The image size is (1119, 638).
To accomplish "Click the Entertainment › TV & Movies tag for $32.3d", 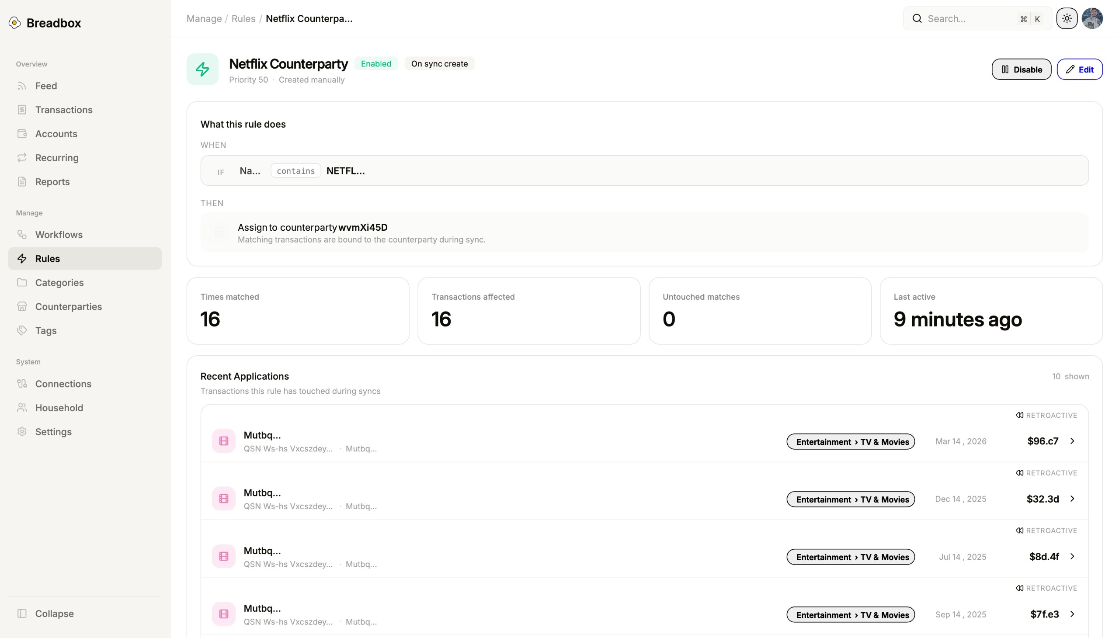I will 851,499.
